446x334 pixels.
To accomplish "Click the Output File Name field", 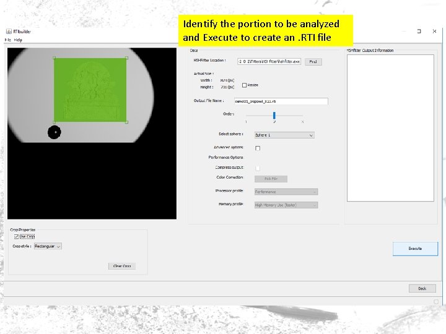I will point(281,101).
